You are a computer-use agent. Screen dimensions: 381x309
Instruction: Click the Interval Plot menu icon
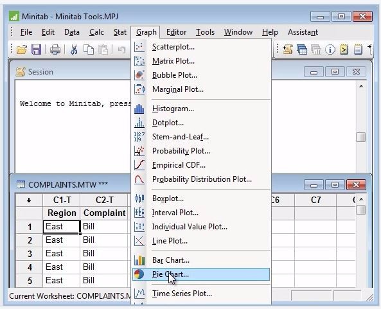pyautogui.click(x=139, y=213)
